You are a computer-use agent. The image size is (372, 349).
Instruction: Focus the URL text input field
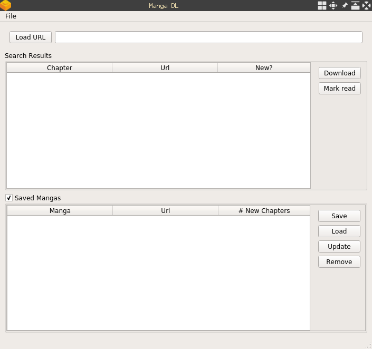click(x=208, y=37)
